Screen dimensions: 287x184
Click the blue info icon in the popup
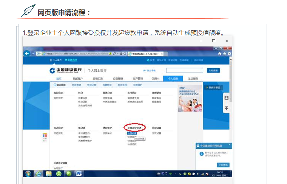tap(202, 154)
